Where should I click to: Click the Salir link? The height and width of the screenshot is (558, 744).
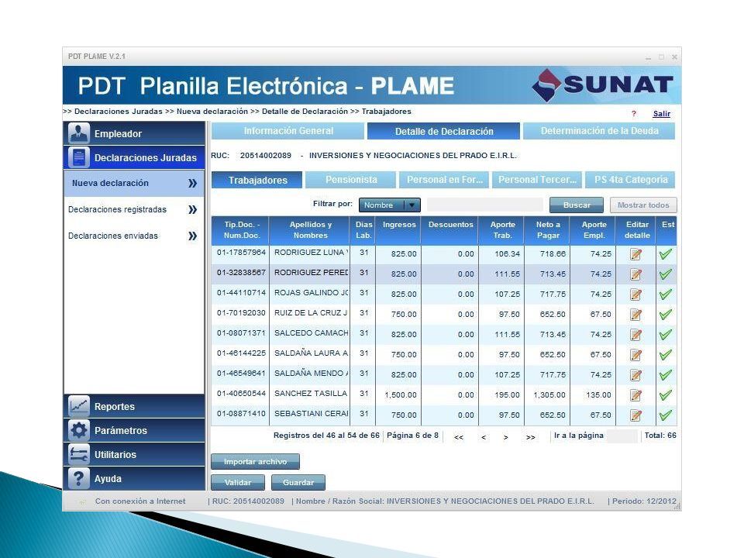click(661, 114)
